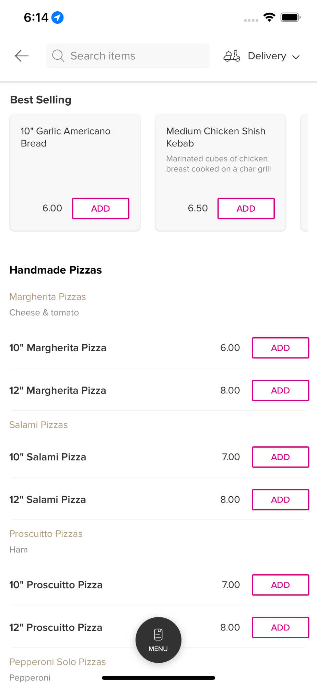Open the partially visible third best-selling card
Screen dimensions: 317x686
(304, 173)
